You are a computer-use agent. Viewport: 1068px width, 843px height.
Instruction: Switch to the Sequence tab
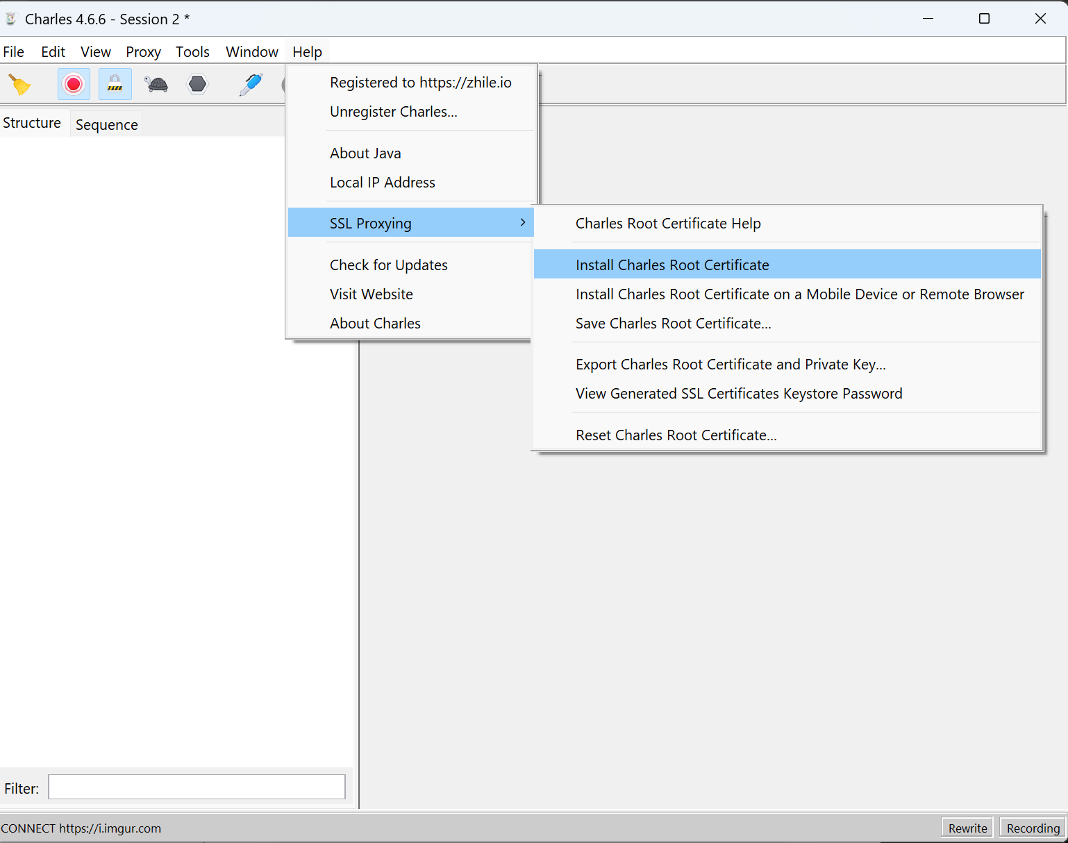pyautogui.click(x=106, y=124)
